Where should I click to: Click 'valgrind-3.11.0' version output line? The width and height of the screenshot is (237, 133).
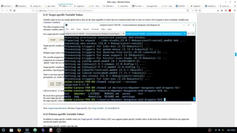pyautogui.click(x=77, y=85)
